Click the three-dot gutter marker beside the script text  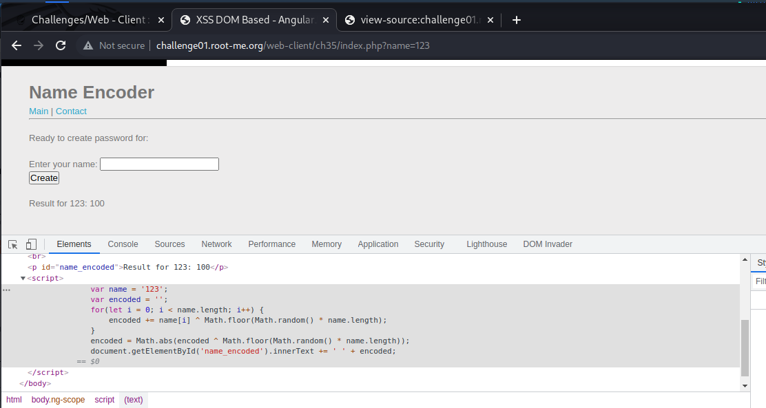(6, 290)
